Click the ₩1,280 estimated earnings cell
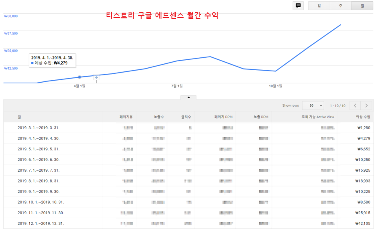 (364, 128)
